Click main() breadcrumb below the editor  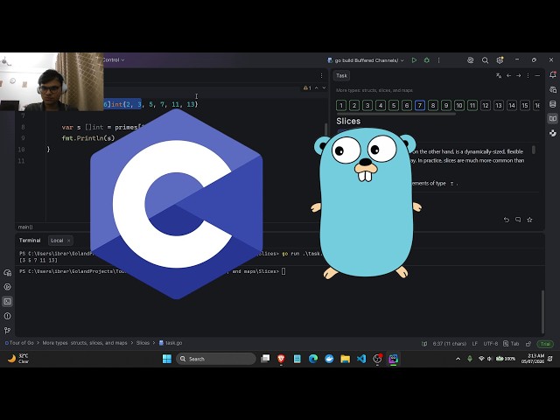[25, 227]
